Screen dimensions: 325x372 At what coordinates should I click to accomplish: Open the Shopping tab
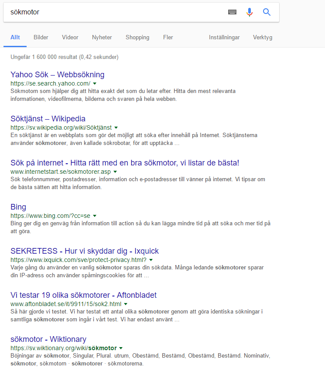tap(137, 37)
